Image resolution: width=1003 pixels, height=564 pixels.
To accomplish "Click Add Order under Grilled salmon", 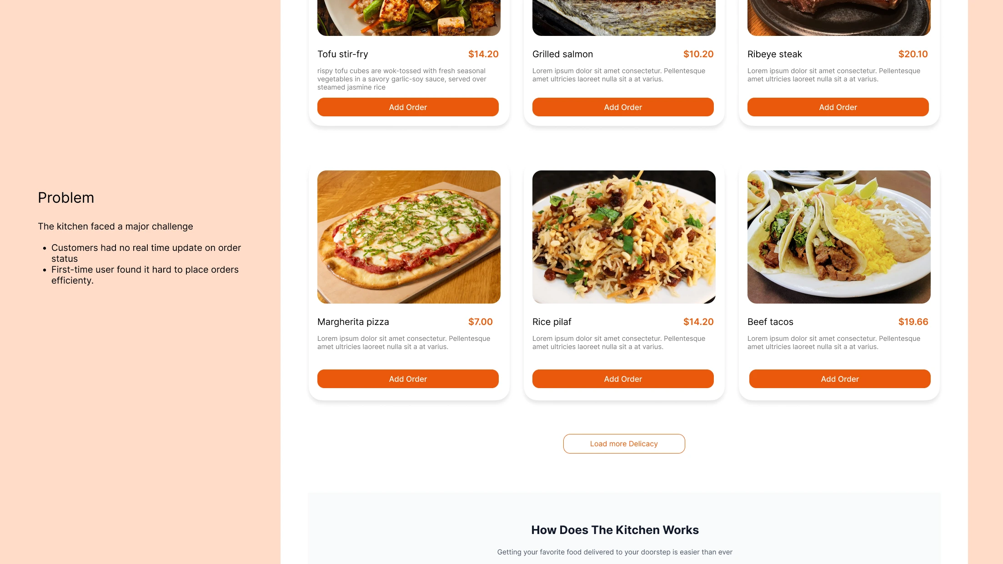I will [623, 107].
